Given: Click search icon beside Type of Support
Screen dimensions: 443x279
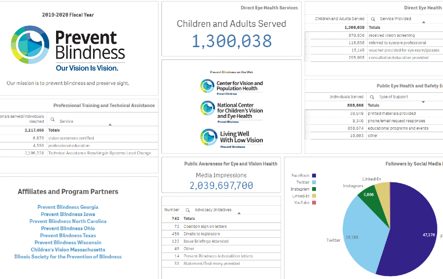Looking at the screenshot, I should 372,97.
